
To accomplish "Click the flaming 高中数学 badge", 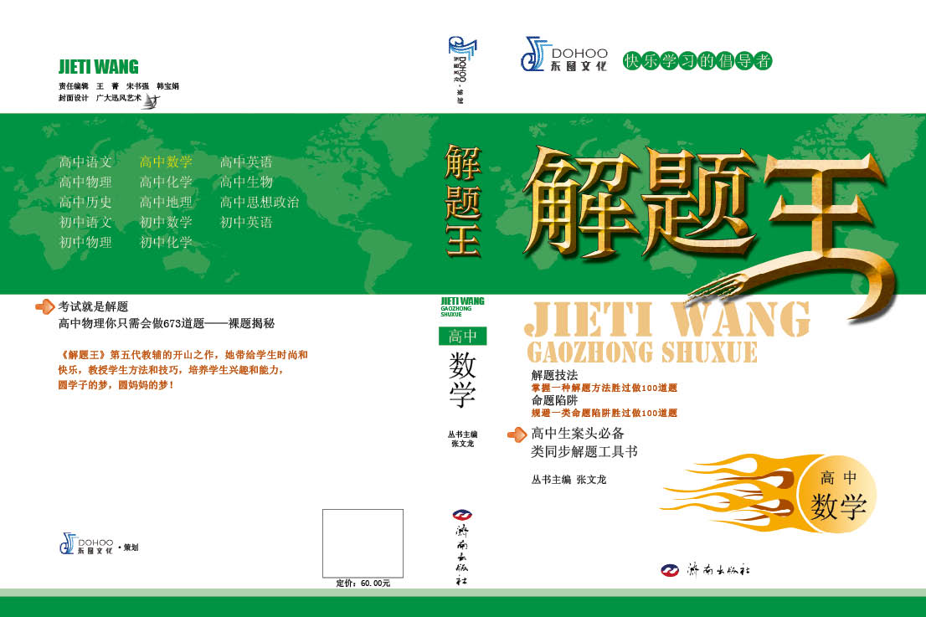I will point(770,493).
